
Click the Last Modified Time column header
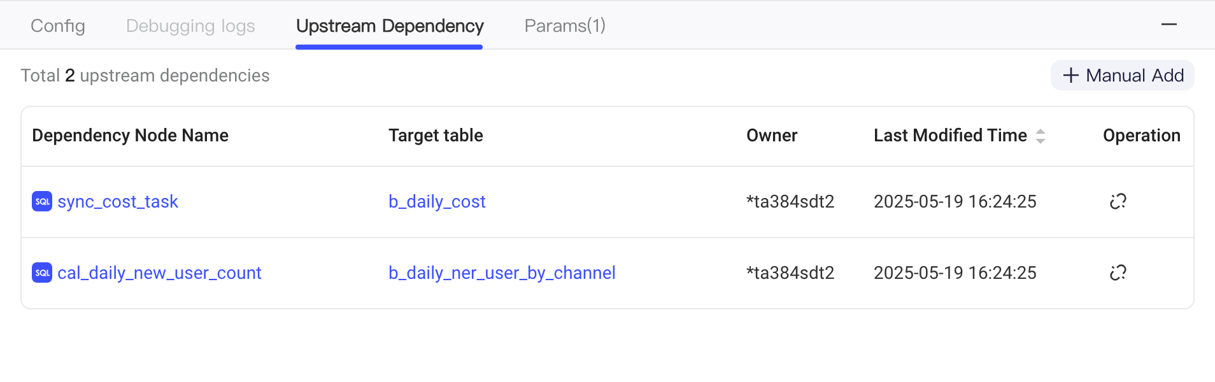950,136
